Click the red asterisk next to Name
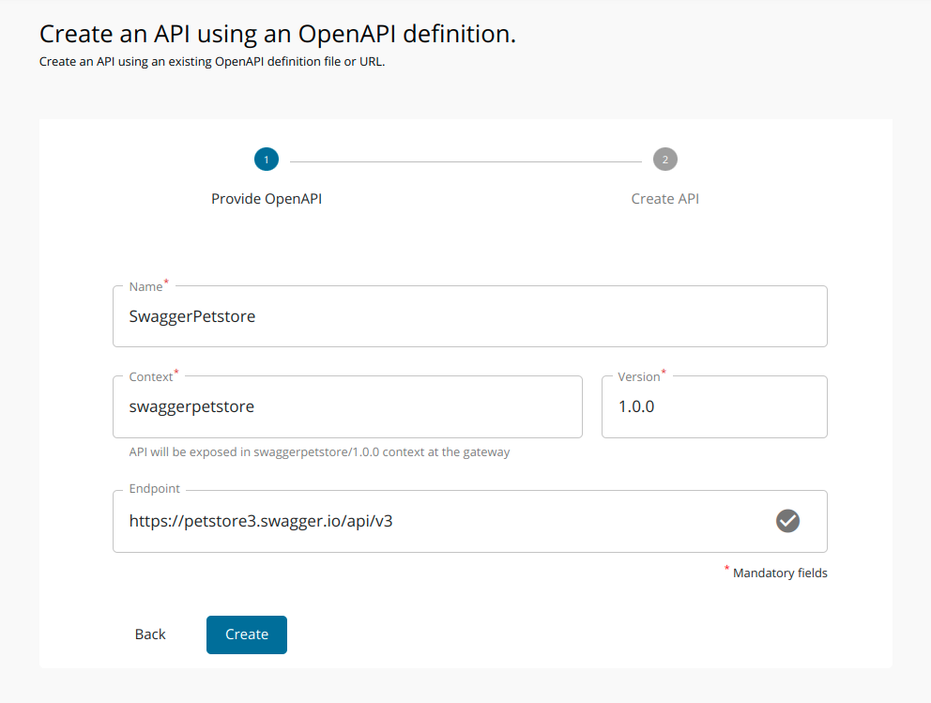 click(x=165, y=280)
